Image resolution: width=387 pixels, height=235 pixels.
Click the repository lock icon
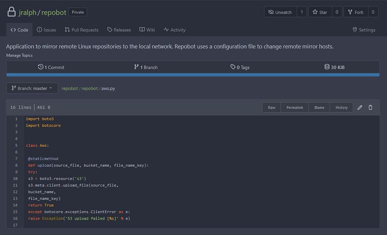tap(11, 12)
